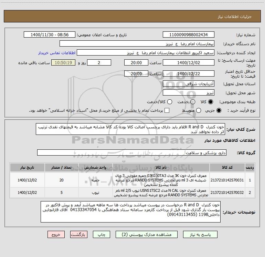Click the quantity cell showing 20
The width and height of the screenshot is (265, 257).
pyautogui.click(x=62, y=180)
